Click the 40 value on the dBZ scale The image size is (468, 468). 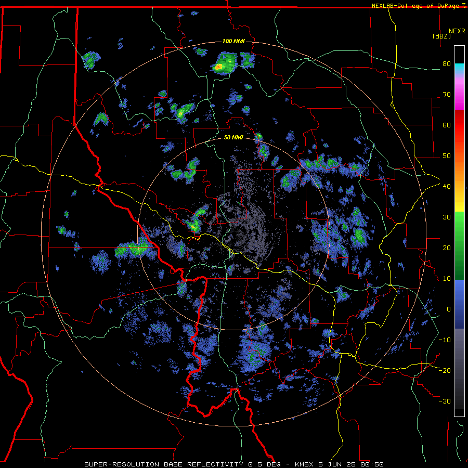click(x=447, y=186)
